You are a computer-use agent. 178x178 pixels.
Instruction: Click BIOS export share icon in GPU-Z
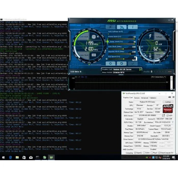[164, 115]
